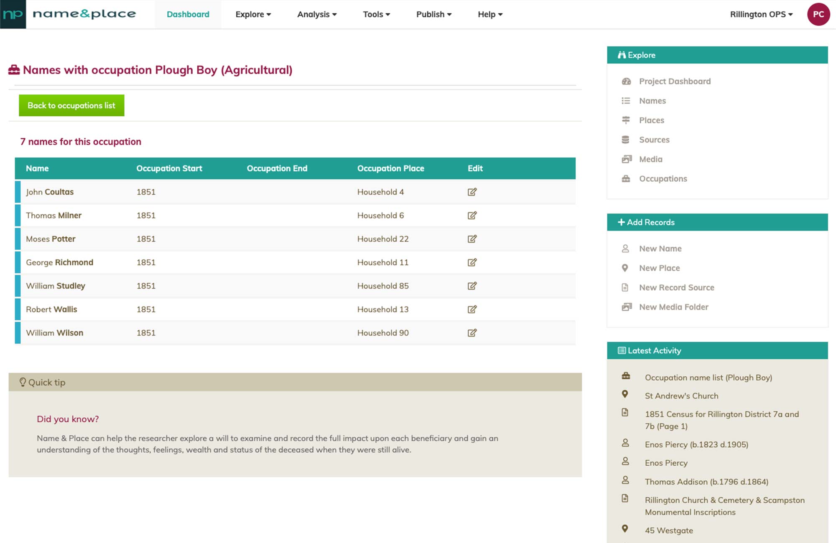This screenshot has height=543, width=836.
Task: Click document icon beside 1851 Census activity
Action: coord(625,412)
